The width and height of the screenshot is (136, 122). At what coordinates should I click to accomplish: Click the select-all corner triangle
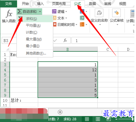coord(7,49)
